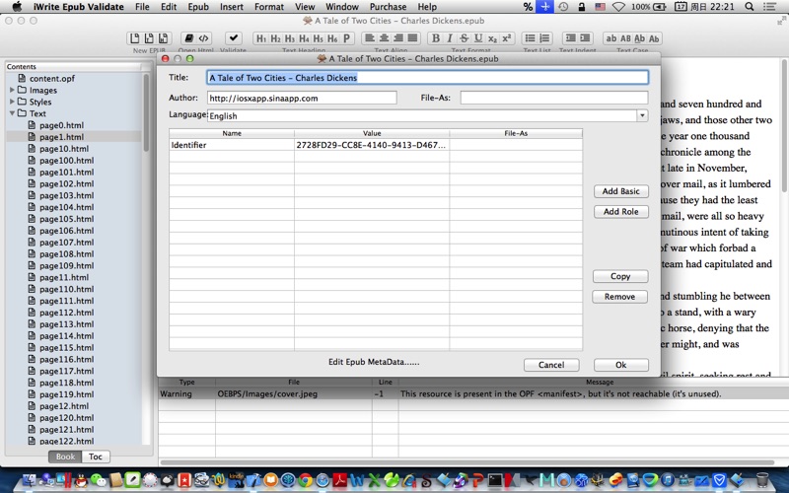Cancel the metadata dialog
This screenshot has height=493, width=789.
[551, 365]
